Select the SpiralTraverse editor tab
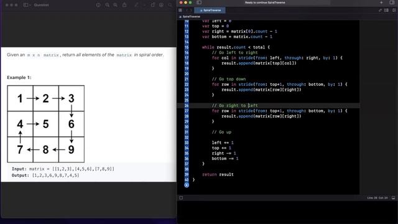Screen dimensions: 398x224 [x=210, y=10]
